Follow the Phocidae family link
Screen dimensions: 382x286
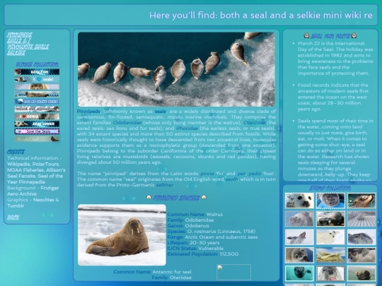coord(187,128)
